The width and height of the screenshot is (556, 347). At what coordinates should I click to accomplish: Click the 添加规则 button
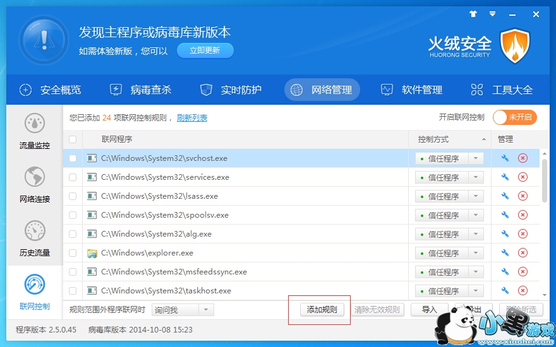pos(322,310)
